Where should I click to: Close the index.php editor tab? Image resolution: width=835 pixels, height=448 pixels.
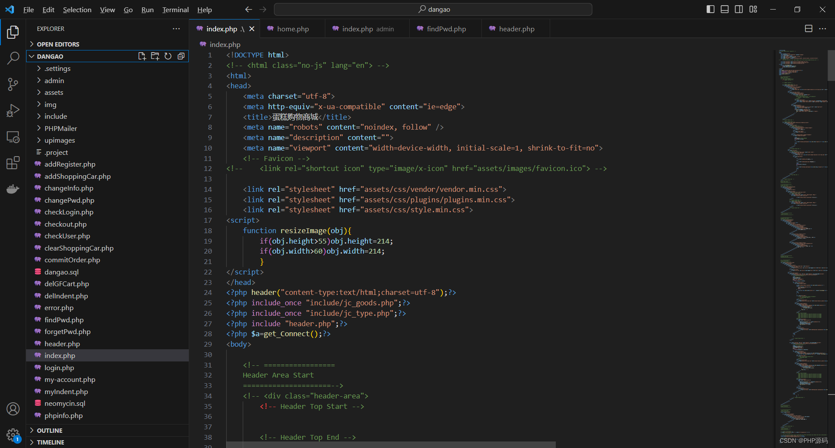point(252,29)
